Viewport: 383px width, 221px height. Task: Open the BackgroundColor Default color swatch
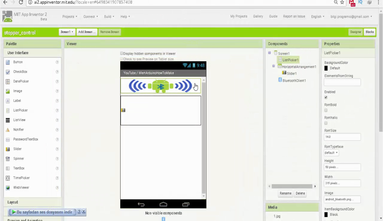coord(326,68)
